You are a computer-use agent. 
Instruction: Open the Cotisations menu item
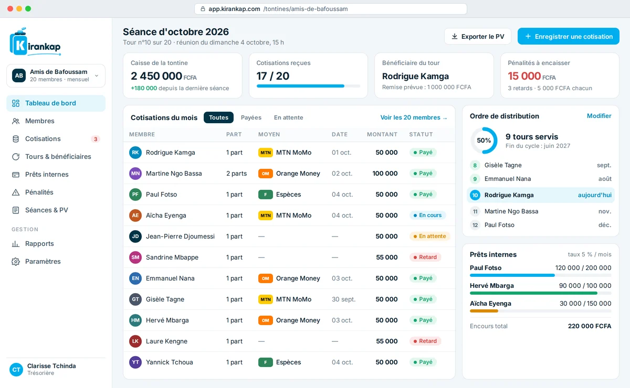tap(56, 139)
